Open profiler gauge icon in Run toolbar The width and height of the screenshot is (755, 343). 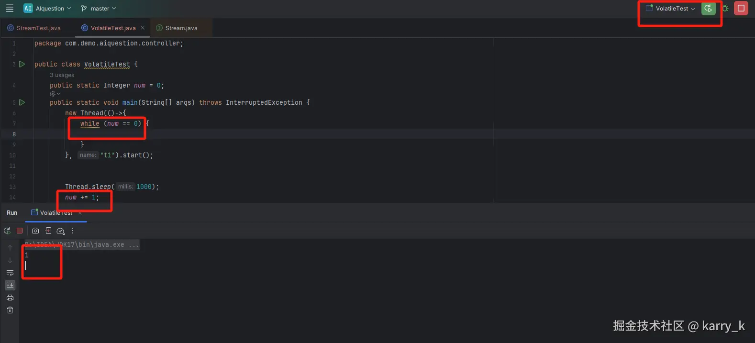click(x=60, y=231)
